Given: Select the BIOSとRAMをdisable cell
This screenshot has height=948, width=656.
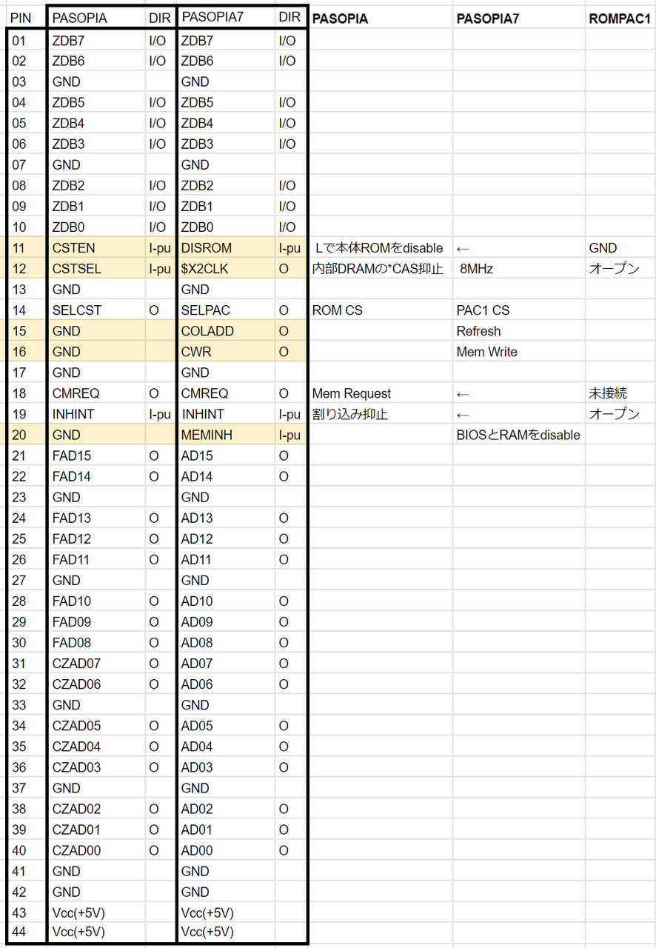Looking at the screenshot, I should [x=518, y=435].
